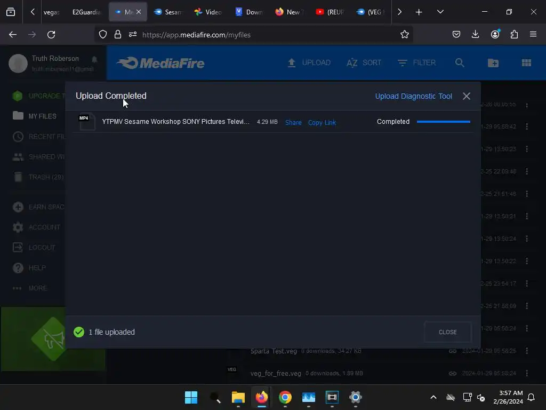Open the Firefox account icon
This screenshot has width=546, height=410.
click(x=495, y=34)
